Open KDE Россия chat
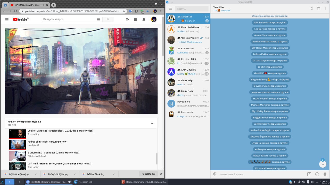Viewport: 330px width, 185px height. 188,50
